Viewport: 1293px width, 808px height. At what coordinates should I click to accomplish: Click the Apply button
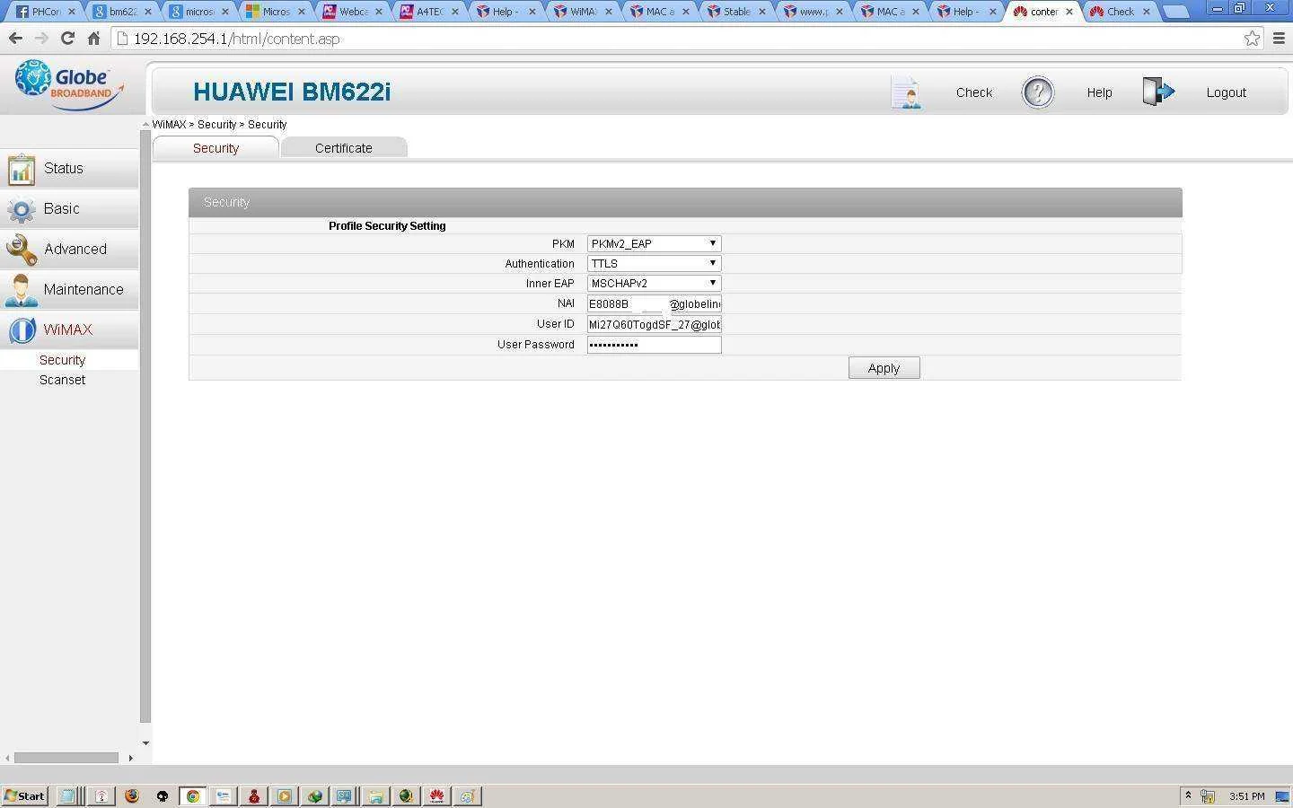884,368
